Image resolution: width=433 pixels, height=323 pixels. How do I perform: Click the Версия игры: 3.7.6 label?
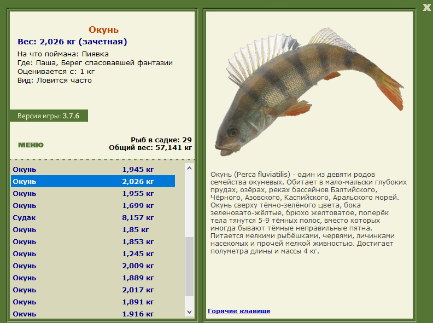[49, 116]
